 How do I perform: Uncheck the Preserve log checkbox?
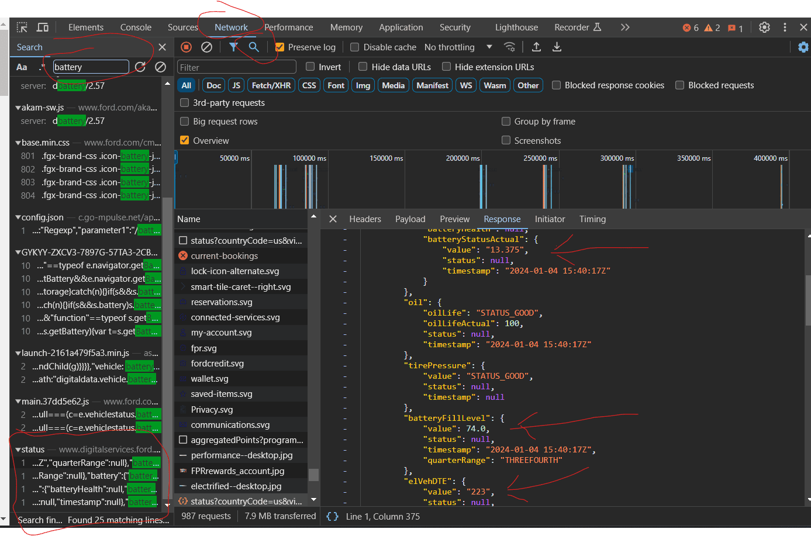point(279,47)
